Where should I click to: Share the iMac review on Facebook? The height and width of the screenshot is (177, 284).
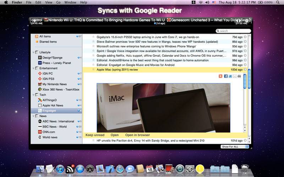coord(226,76)
